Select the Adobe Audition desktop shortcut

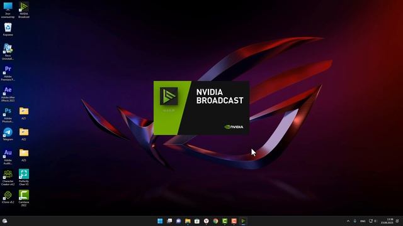click(8, 156)
